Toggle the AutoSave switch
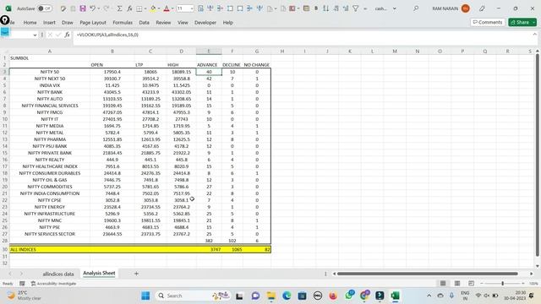541x304 pixels. tap(45, 8)
